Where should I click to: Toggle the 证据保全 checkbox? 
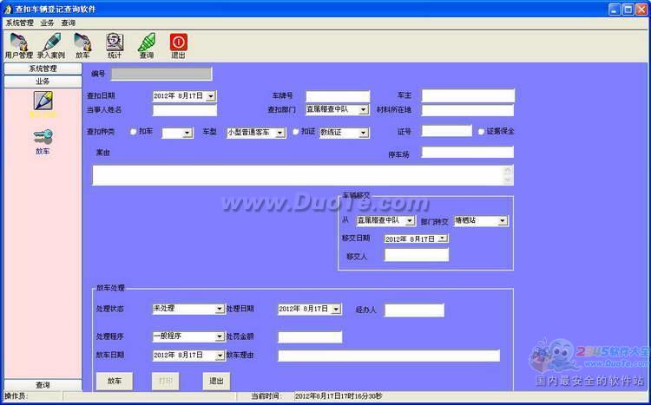point(481,133)
